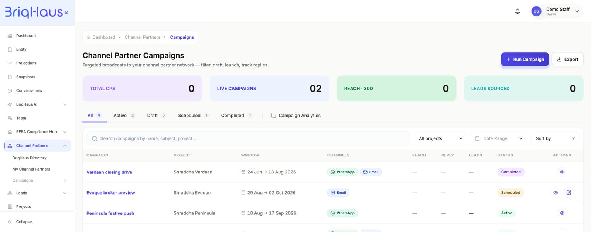Click the search magnifier icon
Viewport: 591px width, 234px height.
tap(95, 138)
